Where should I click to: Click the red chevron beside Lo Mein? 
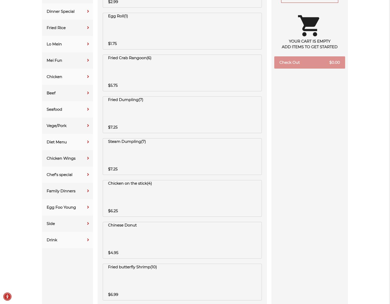[x=88, y=44]
